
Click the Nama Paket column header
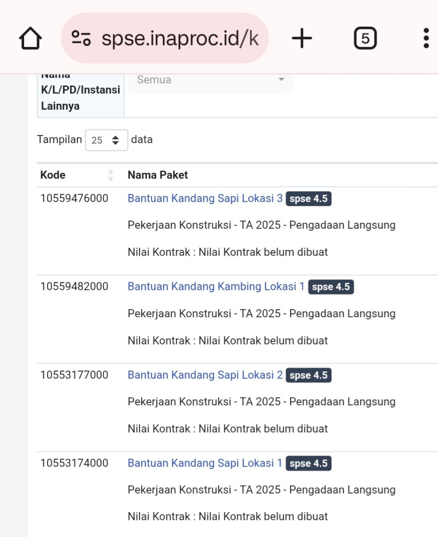(158, 175)
